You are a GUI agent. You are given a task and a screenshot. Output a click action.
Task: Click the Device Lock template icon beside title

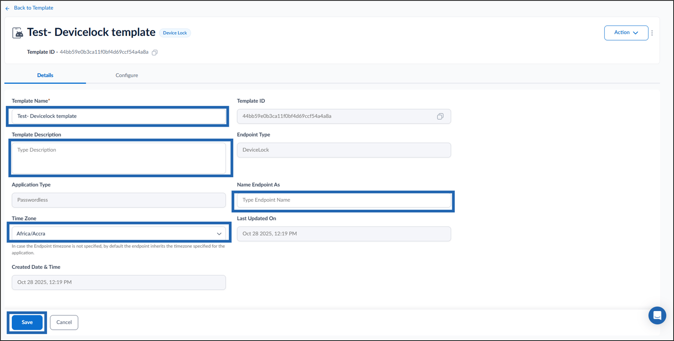pyautogui.click(x=17, y=33)
